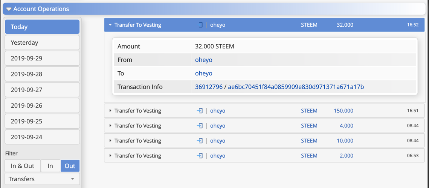Expand the 2.000 STEEM transfer at 06:53

pyautogui.click(x=264, y=156)
